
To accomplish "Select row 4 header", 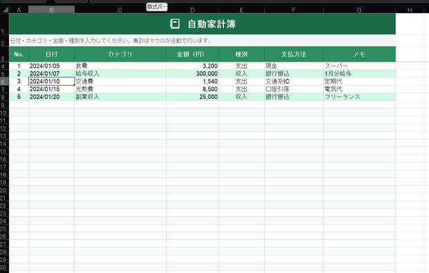I will pos(4,66).
